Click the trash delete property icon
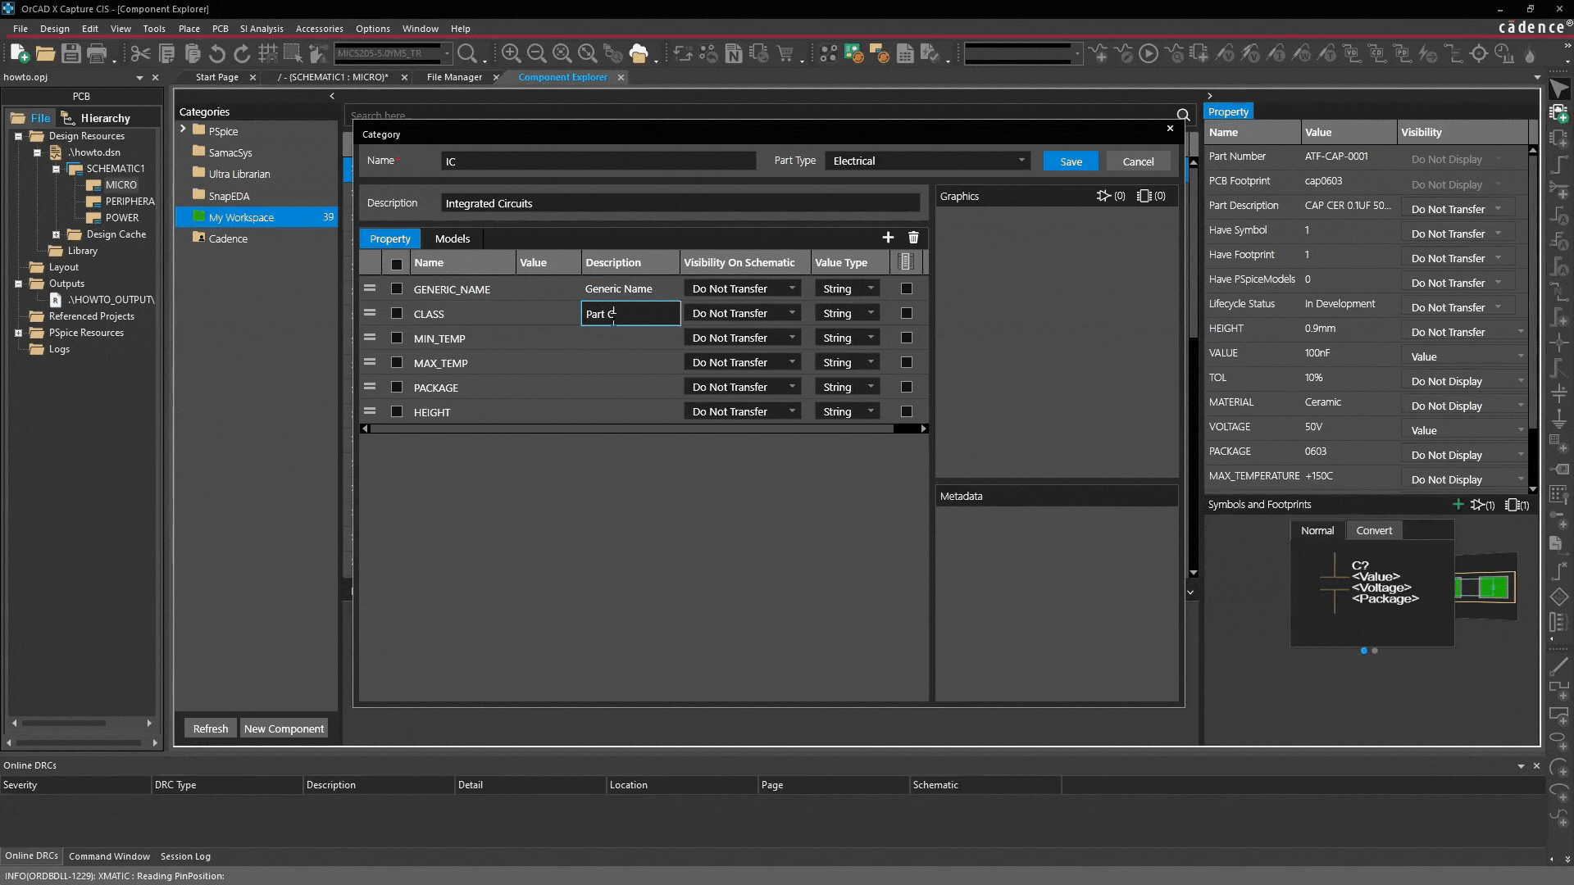The image size is (1574, 885). pos(913,238)
